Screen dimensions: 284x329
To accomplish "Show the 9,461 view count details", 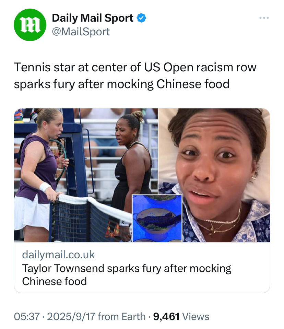I will (x=166, y=316).
